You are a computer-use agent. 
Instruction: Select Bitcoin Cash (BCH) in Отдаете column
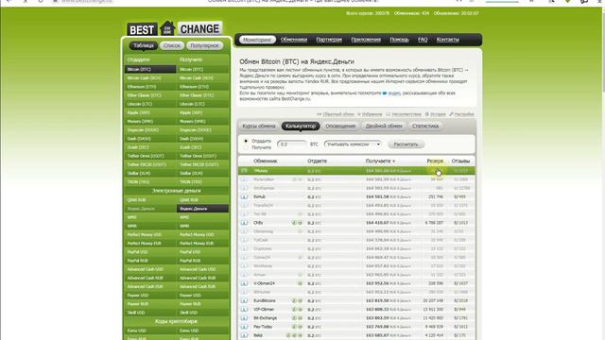150,77
